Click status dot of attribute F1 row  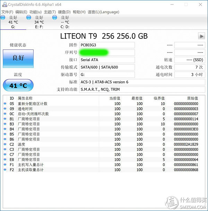click(5, 165)
